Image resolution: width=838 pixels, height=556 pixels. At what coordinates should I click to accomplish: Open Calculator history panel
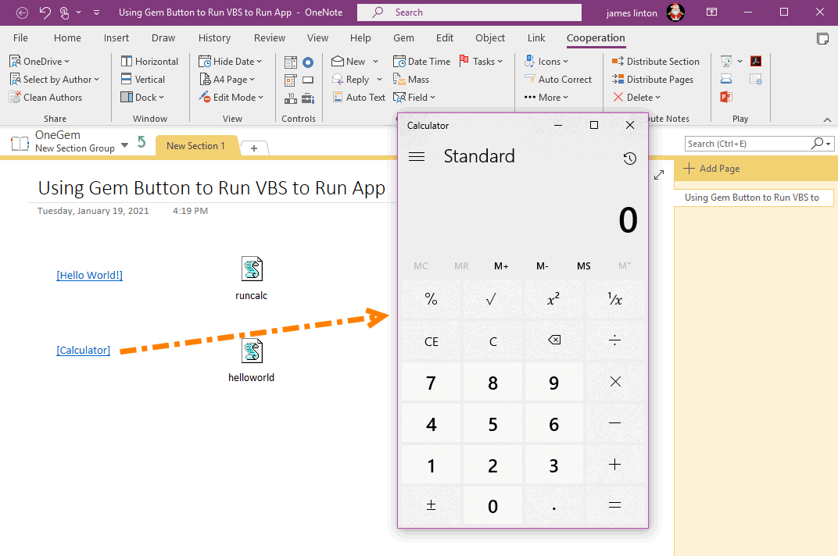629,159
